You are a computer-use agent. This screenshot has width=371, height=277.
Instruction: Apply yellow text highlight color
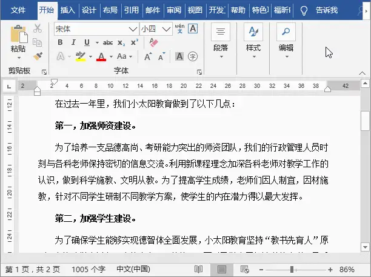click(81, 56)
